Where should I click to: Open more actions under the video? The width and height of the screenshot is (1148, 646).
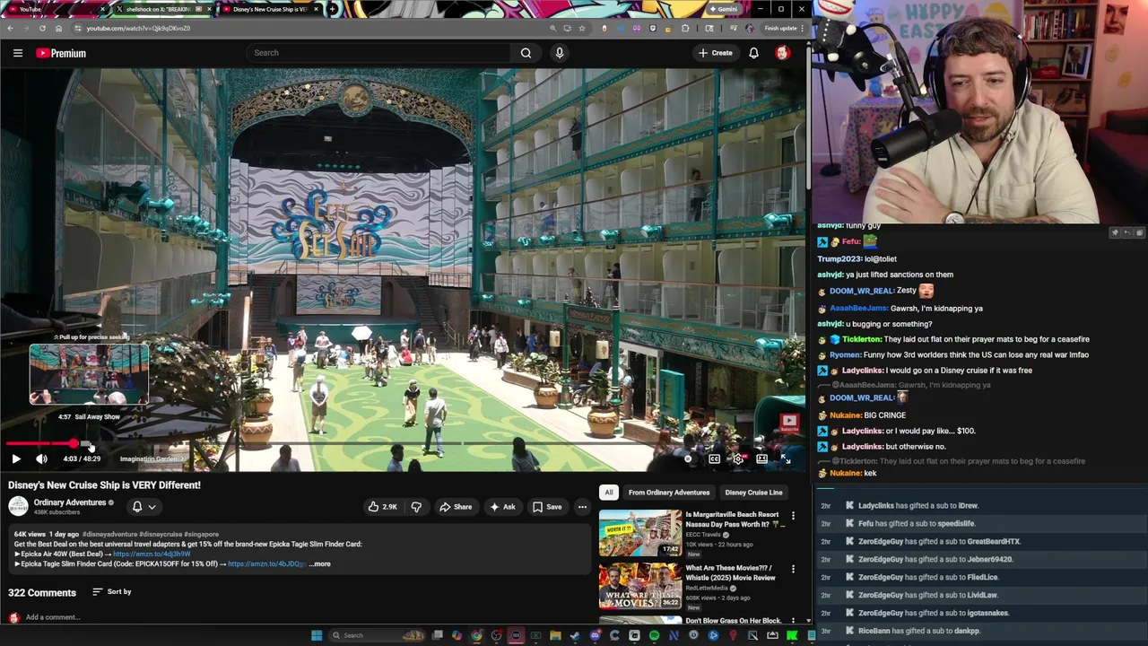(x=582, y=507)
